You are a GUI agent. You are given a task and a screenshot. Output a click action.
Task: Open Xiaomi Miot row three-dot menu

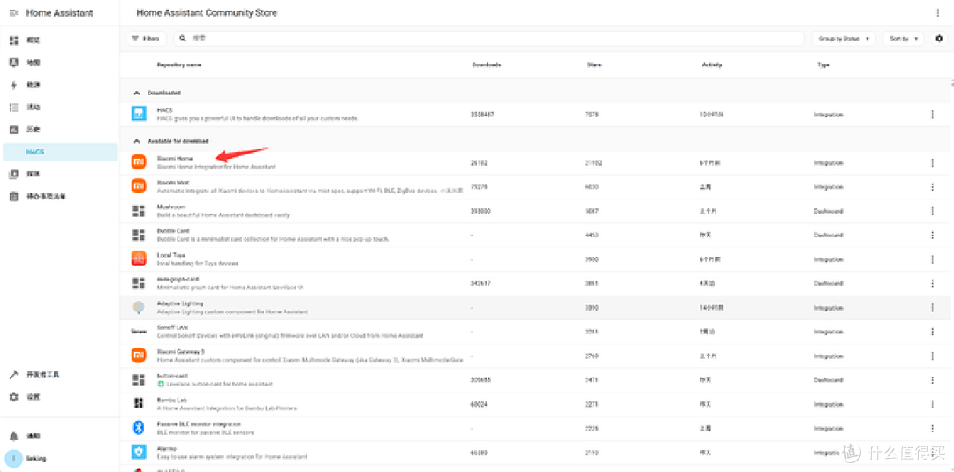pyautogui.click(x=932, y=187)
